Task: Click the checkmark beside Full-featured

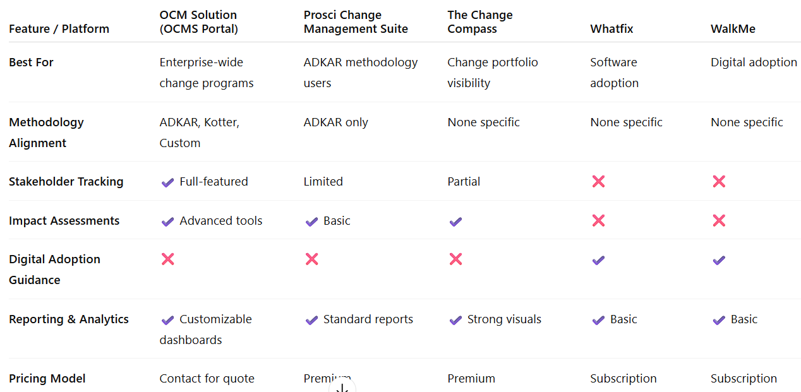Action: [167, 182]
